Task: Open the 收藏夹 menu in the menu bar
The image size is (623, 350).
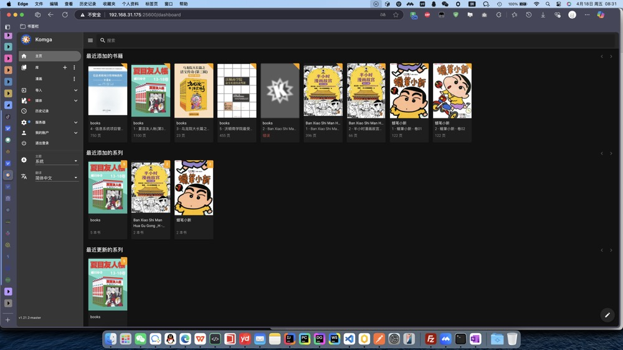Action: pyautogui.click(x=109, y=4)
